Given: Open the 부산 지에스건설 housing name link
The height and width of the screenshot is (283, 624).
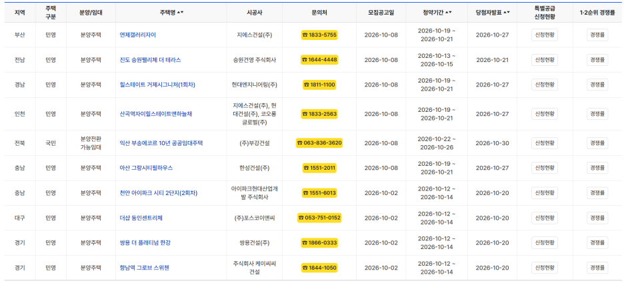Looking at the screenshot, I should coord(138,35).
